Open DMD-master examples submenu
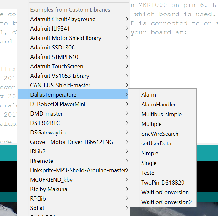 click(74, 114)
